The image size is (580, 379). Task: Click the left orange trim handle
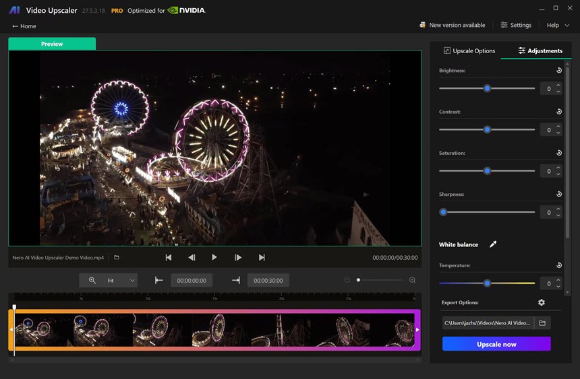coord(11,330)
